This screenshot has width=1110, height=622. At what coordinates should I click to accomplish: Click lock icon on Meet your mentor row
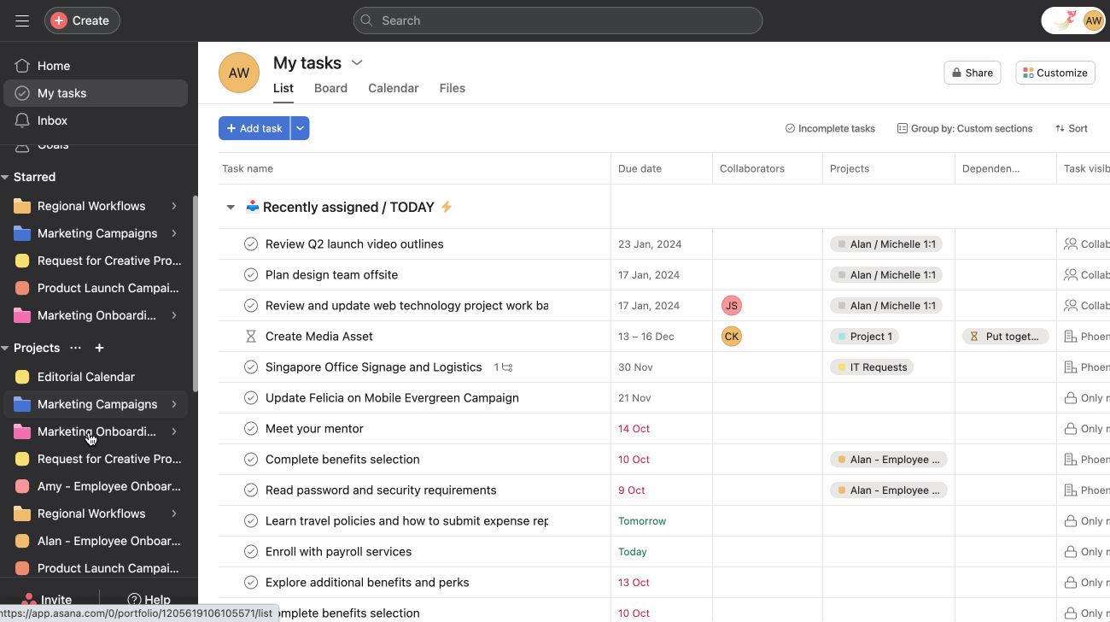[x=1070, y=429]
